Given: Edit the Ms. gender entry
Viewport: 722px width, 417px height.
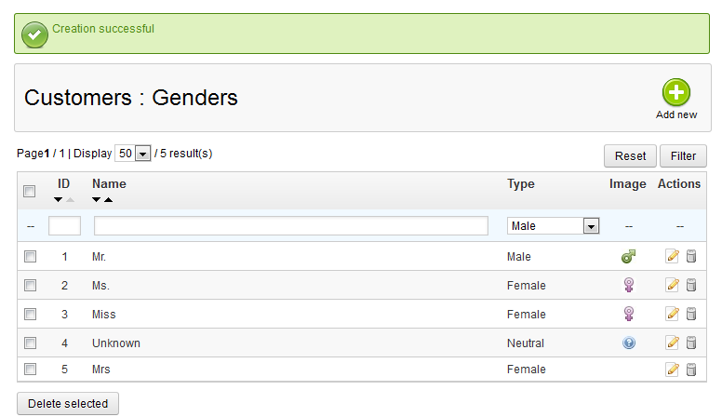Looking at the screenshot, I should pos(672,286).
